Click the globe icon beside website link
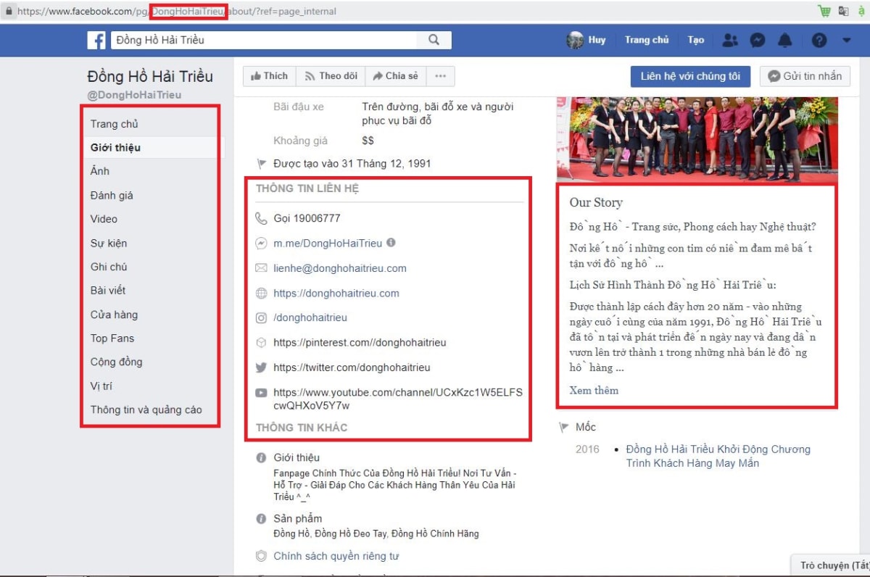Screen dimensions: 870x577 click(261, 294)
